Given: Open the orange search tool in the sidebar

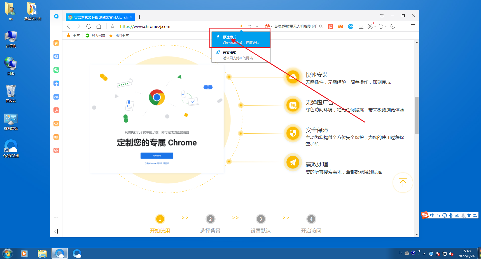Looking at the screenshot, I should coord(56,124).
